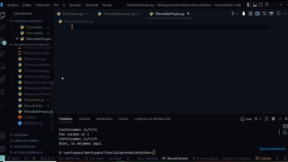This screenshot has width=288, height=162.
Task: Open new terminal profile dropdown arrow
Action: click(260, 119)
